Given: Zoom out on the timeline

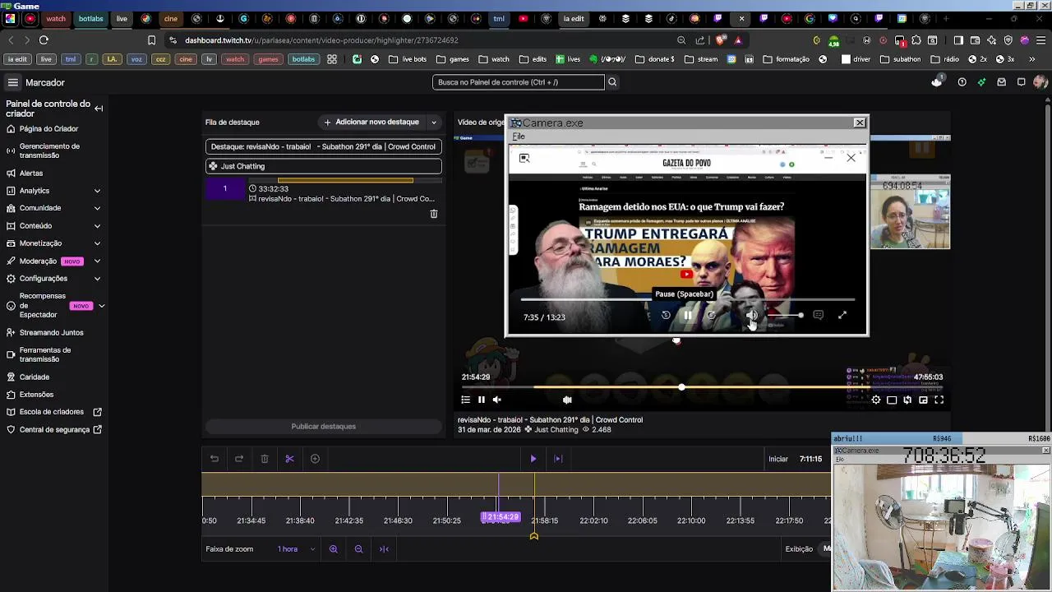Looking at the screenshot, I should tap(358, 549).
